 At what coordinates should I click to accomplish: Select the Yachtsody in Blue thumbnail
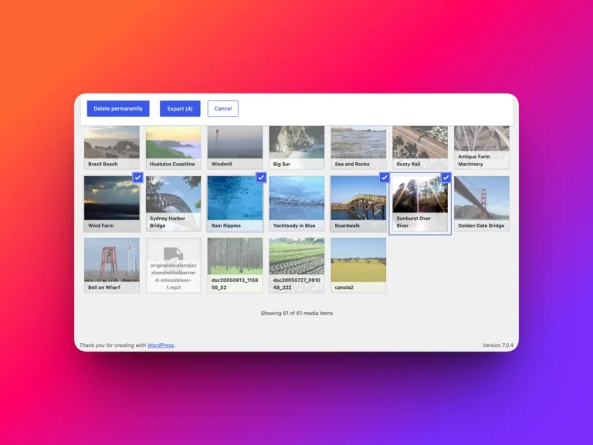click(x=296, y=204)
